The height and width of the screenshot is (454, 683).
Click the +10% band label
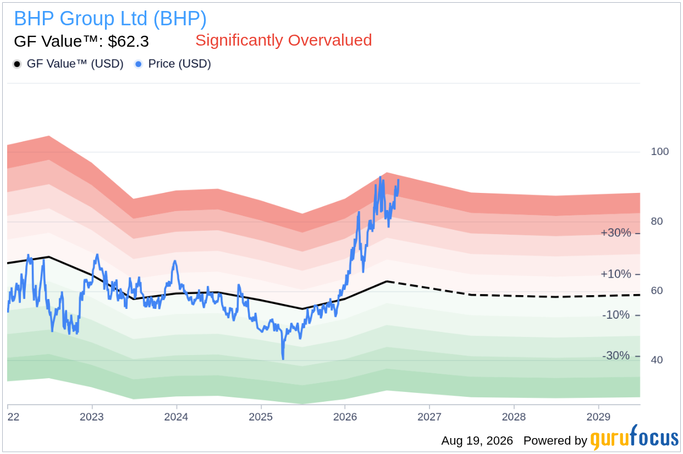616,274
